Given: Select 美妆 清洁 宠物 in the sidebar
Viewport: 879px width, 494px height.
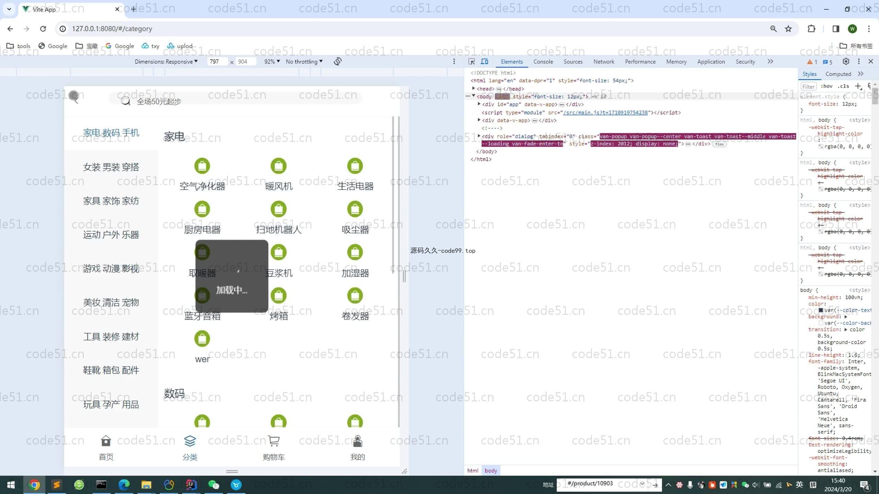Looking at the screenshot, I should coord(111,302).
